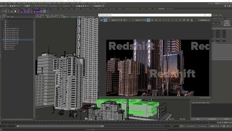Click the zoom percentage field in Render View

tap(196, 20)
